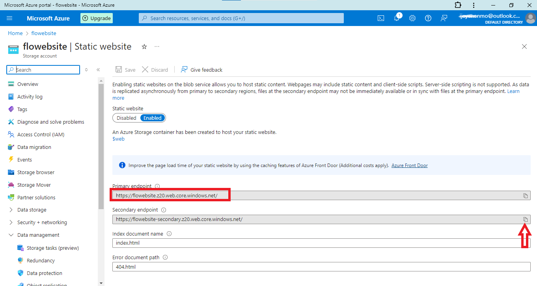Collapse the left sidebar menu
This screenshot has height=286, width=537.
pyautogui.click(x=98, y=70)
